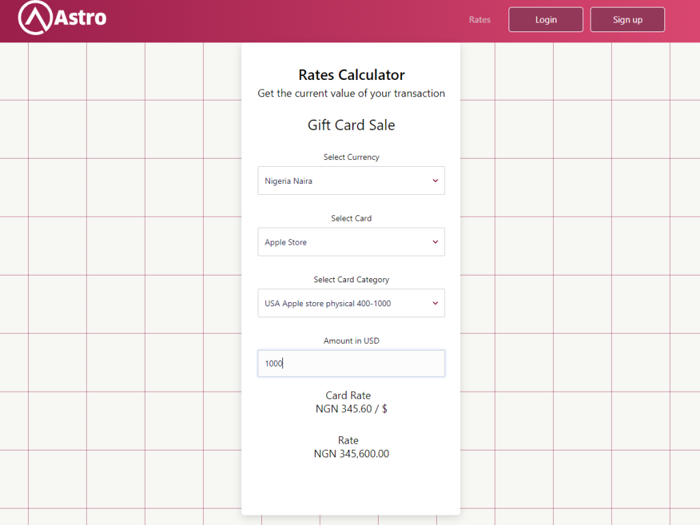Focus the Amount in USD input field
This screenshot has width=700, height=525.
(351, 364)
